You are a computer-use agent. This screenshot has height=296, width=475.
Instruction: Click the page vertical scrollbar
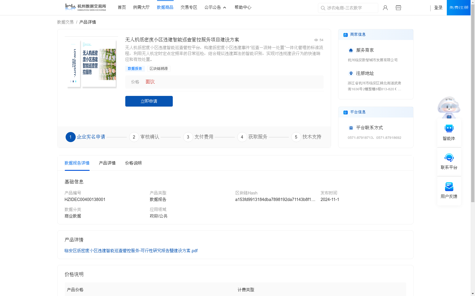pos(473,104)
